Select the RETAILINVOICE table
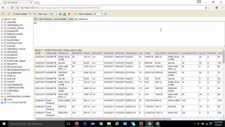 (14, 67)
